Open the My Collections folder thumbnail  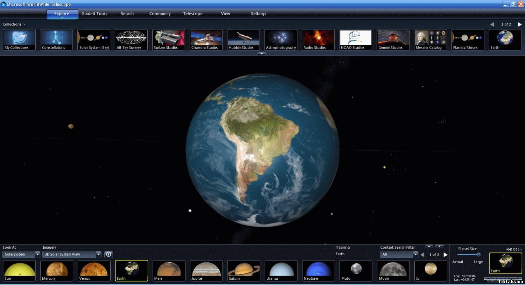(x=19, y=40)
